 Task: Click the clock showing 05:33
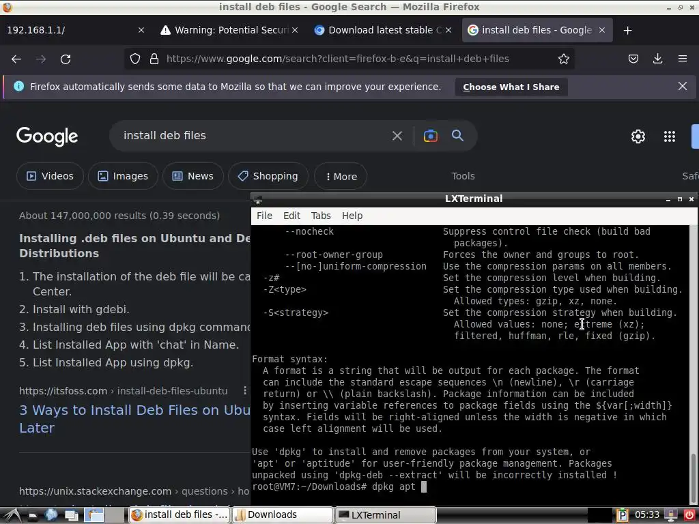coord(646,515)
